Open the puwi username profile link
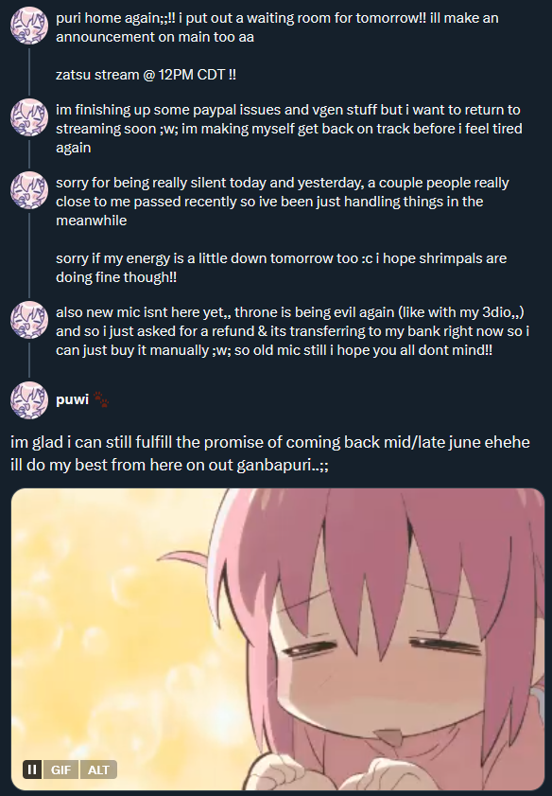The width and height of the screenshot is (552, 796). (x=73, y=399)
